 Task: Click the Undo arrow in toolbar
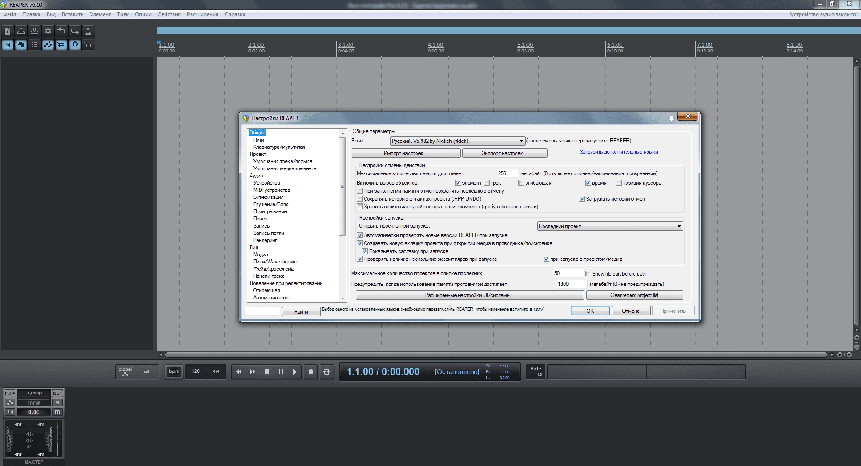click(61, 31)
